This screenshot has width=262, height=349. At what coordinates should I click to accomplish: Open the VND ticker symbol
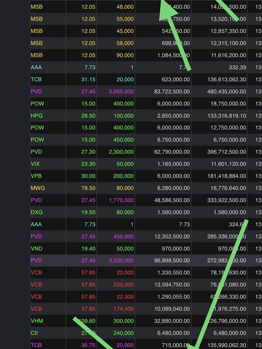tap(36, 248)
